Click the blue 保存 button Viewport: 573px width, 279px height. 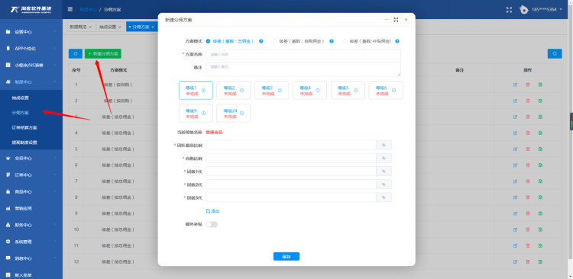click(x=286, y=256)
